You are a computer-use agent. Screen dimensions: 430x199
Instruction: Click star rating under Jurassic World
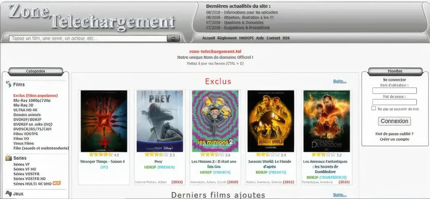267,155
